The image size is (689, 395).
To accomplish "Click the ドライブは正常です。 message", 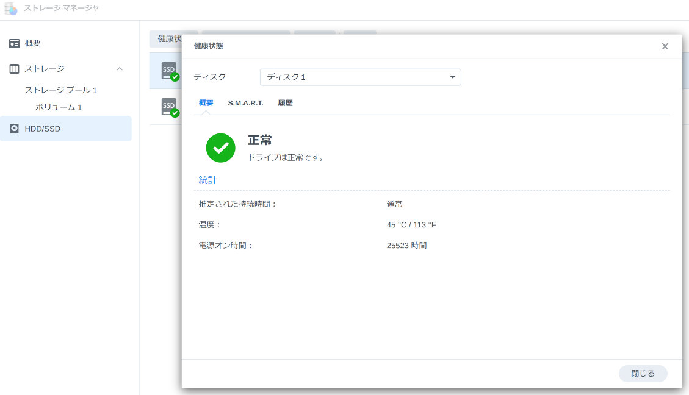I will point(286,157).
